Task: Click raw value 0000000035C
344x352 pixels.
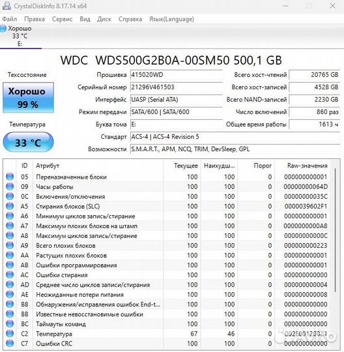Action: pos(306,196)
